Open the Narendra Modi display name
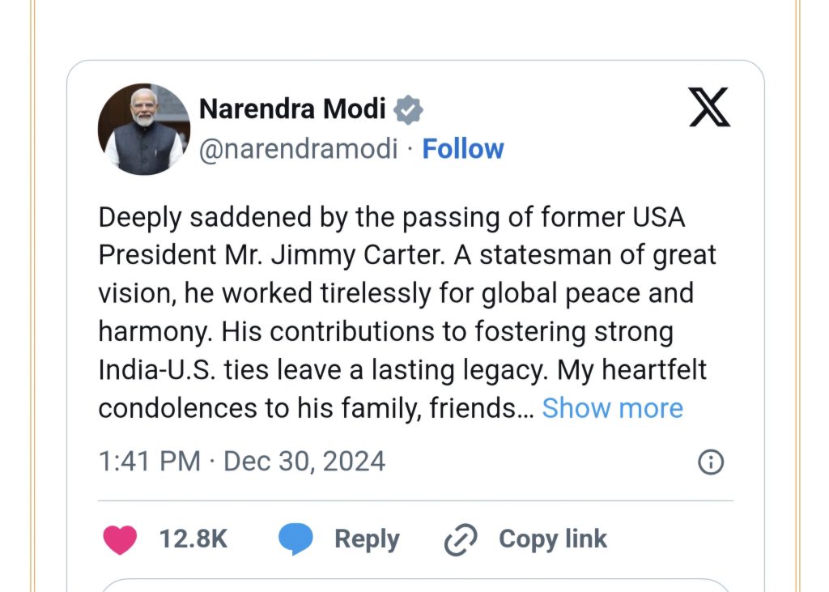The height and width of the screenshot is (592, 829). point(292,109)
